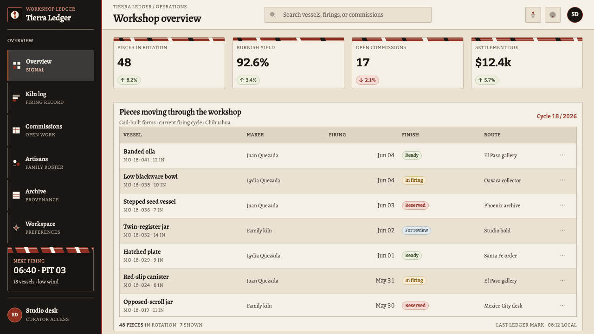Click the Oaxaca collector route cell

pyautogui.click(x=503, y=180)
